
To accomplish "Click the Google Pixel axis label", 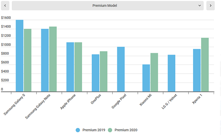I will pyautogui.click(x=119, y=101).
